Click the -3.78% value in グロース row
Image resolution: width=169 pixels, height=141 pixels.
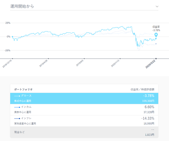[149, 96]
